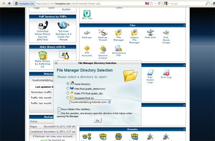Open Make Money by Referring Us
The width and height of the screenshot is (215, 141).
coord(43,60)
